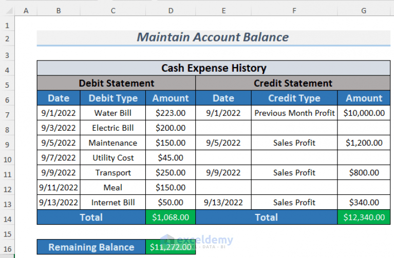Click the $250.00 amount cell
The image size is (394, 258).
(171, 172)
